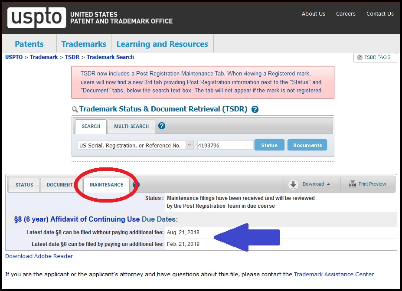This screenshot has width=402, height=291.
Task: Click the Print Preview printer icon
Action: click(x=353, y=184)
